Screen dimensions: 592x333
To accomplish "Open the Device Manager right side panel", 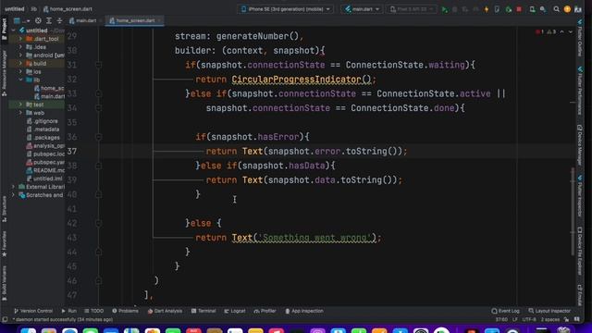I will 580,144.
